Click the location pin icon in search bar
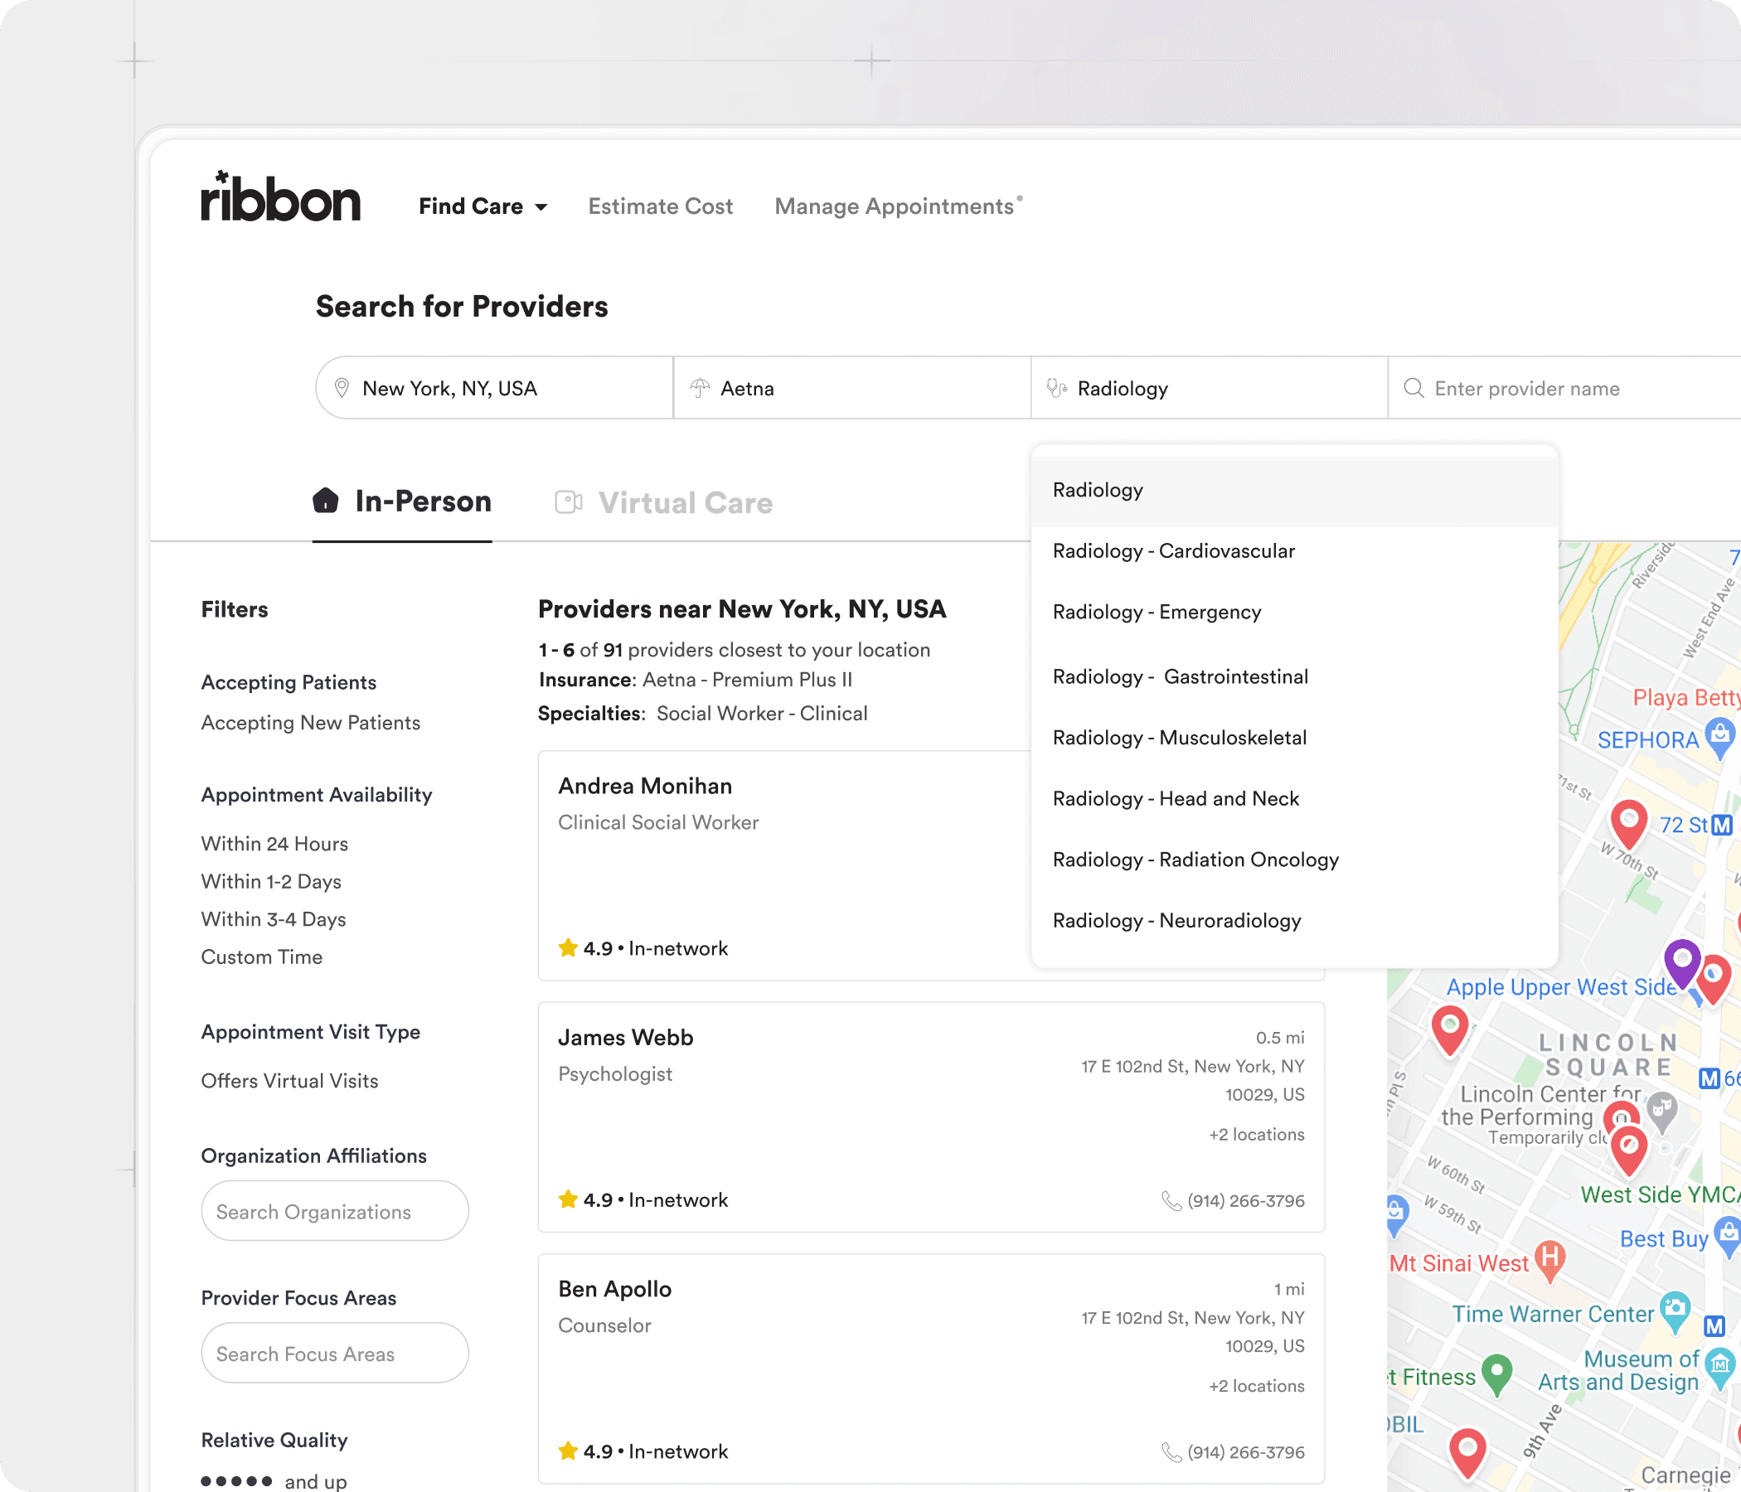The image size is (1741, 1492). pyautogui.click(x=342, y=388)
